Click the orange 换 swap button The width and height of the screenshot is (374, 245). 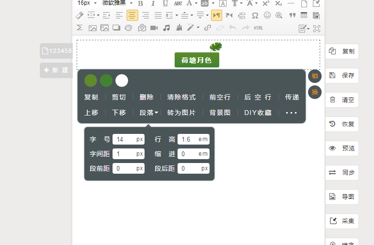(x=315, y=92)
